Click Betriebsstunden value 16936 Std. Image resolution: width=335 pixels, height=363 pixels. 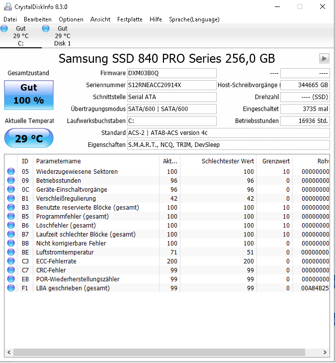pos(305,121)
